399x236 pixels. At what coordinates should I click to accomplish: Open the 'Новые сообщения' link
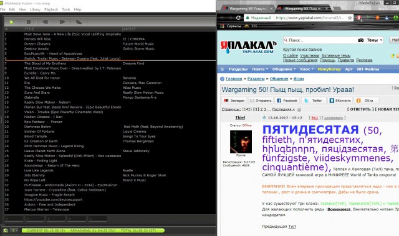pos(300,60)
